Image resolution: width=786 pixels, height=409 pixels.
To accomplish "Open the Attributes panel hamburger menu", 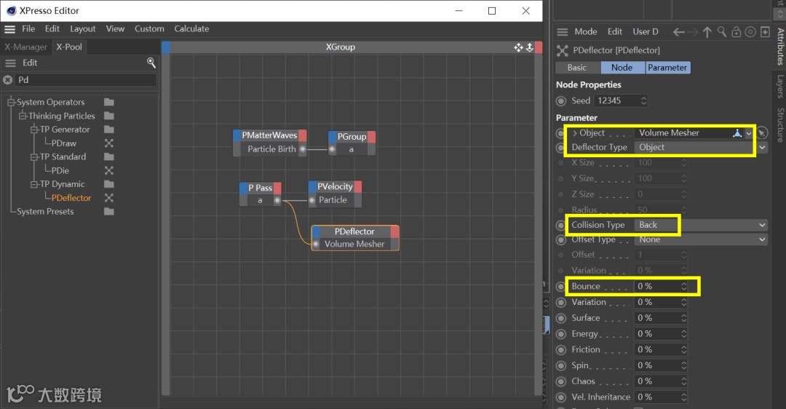I will (563, 32).
